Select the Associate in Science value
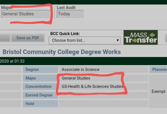The width and height of the screenshot is (167, 114). (80, 70)
